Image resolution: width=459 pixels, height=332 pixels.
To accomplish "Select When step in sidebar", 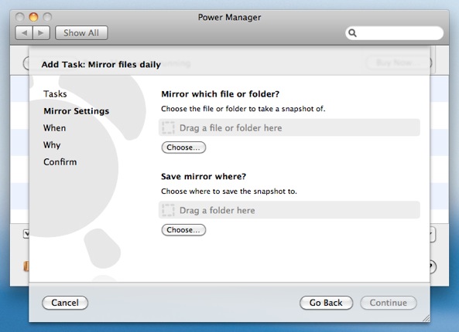I will pyautogui.click(x=54, y=128).
